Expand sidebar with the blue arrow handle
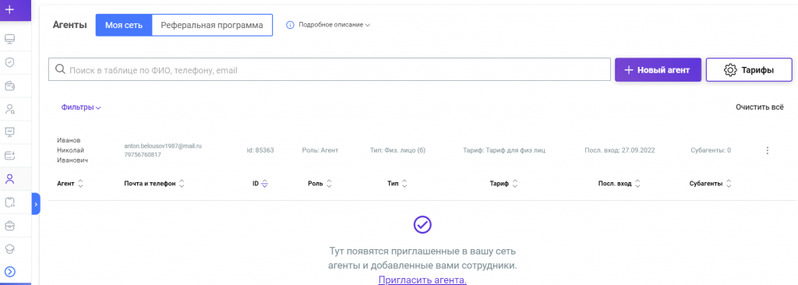 tap(36, 204)
